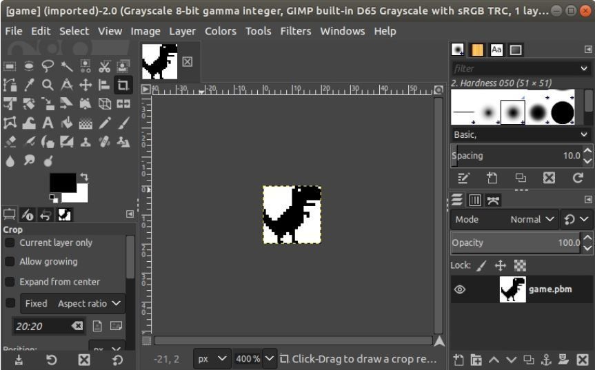Screen dimensions: 595x370
Task: Reset tool options to default values
Action: click(117, 360)
